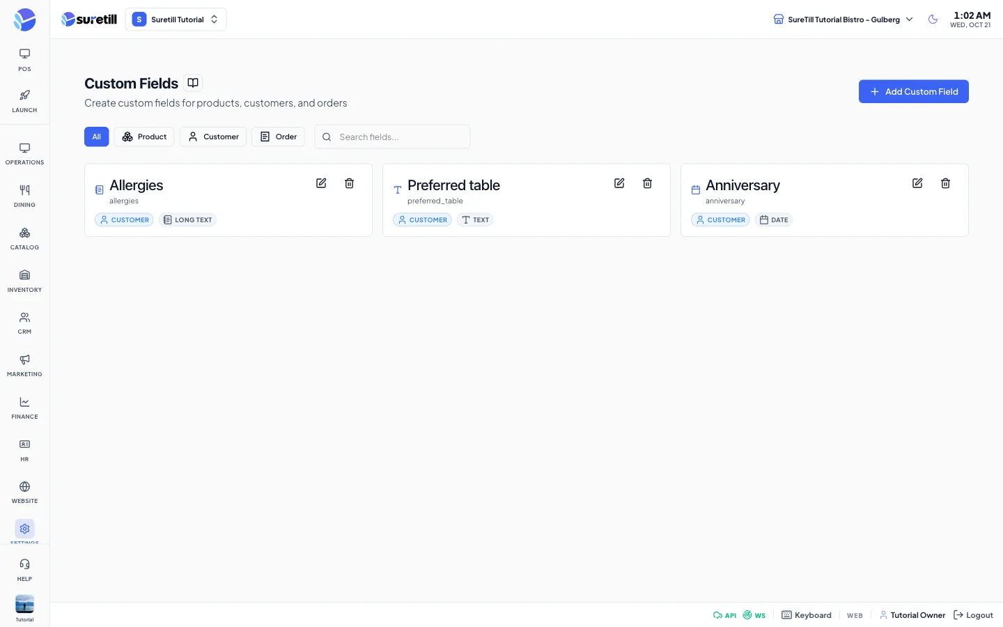Delete the Allergies custom field

(x=350, y=183)
